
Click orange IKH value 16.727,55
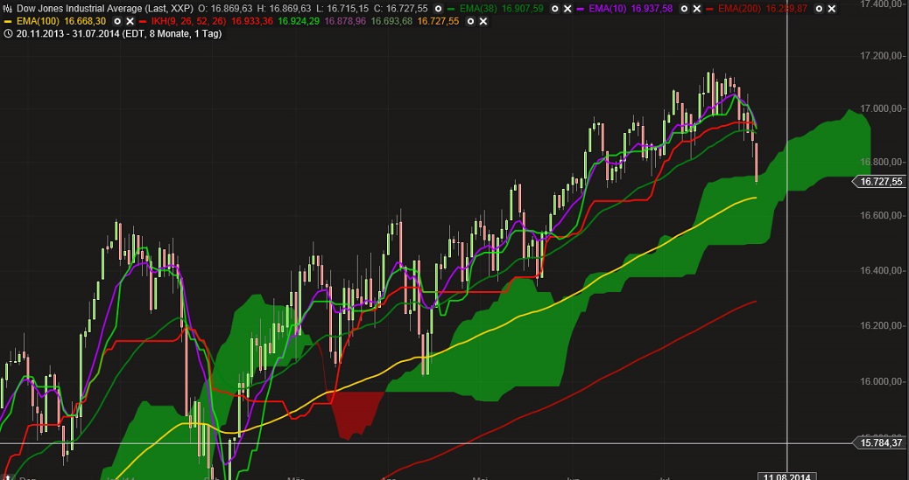(x=438, y=21)
